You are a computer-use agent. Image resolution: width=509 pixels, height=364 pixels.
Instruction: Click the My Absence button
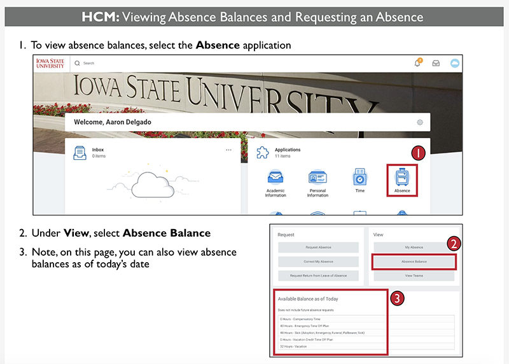point(414,248)
